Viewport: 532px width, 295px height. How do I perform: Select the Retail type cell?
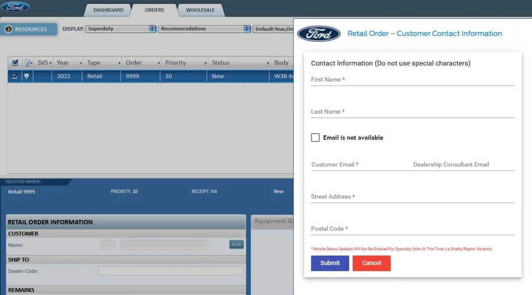[x=101, y=76]
